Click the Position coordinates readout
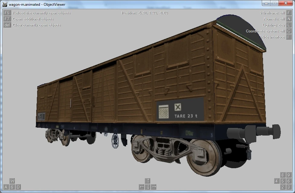This screenshot has height=193, width=295. coord(144,13)
